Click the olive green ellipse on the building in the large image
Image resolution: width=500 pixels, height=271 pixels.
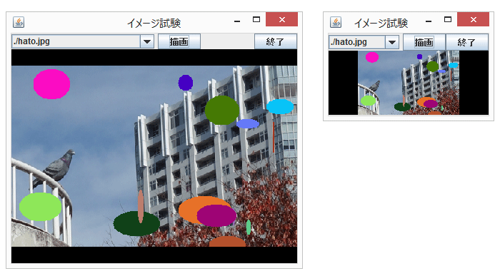[222, 111]
